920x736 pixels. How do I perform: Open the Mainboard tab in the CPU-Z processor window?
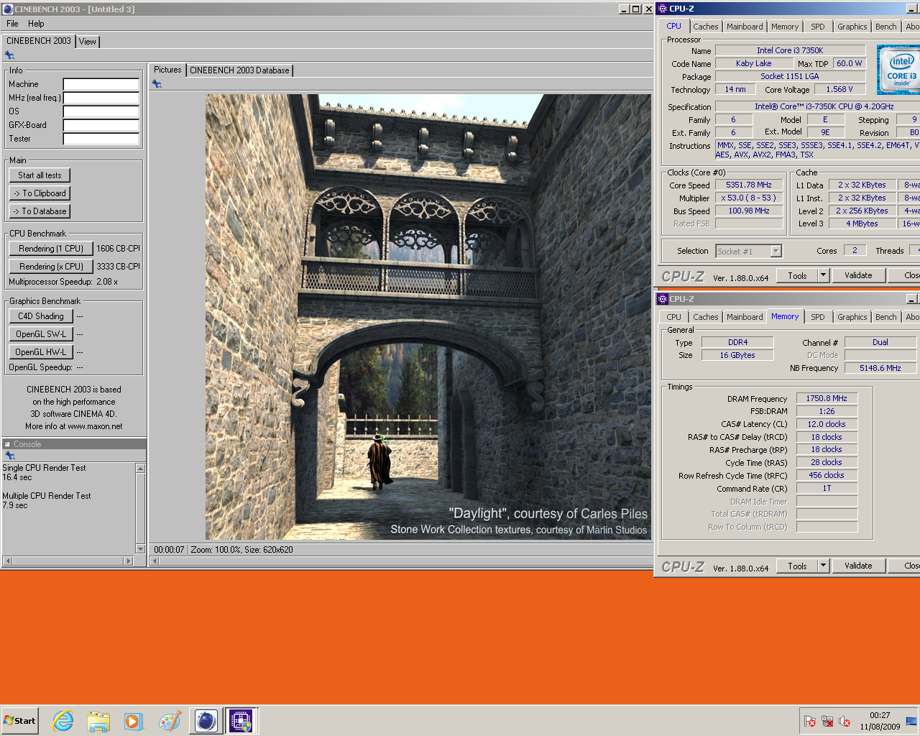pyautogui.click(x=745, y=27)
